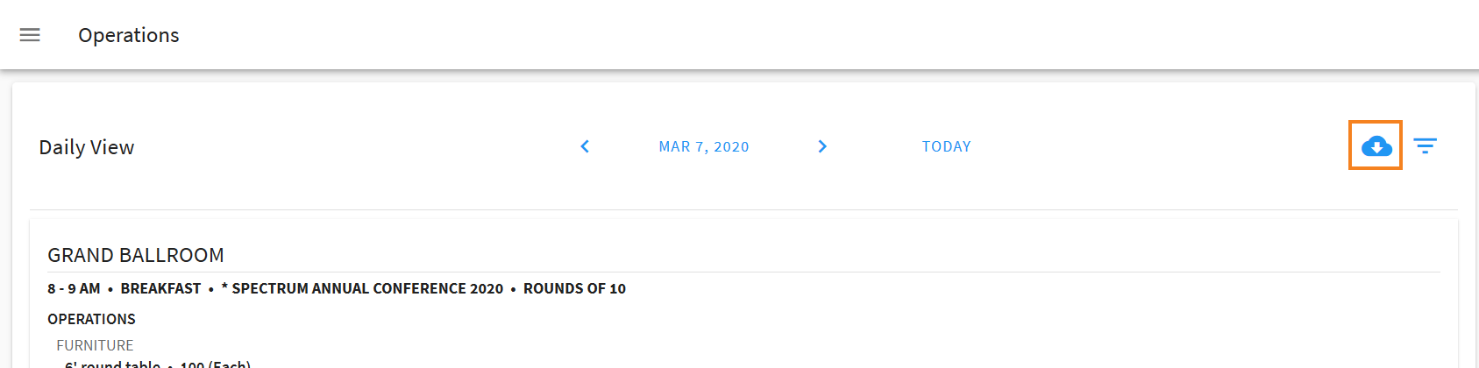Open Spectrum Annual Conference 2020 event
Viewport: 1479px width, 368px height.
pos(367,289)
